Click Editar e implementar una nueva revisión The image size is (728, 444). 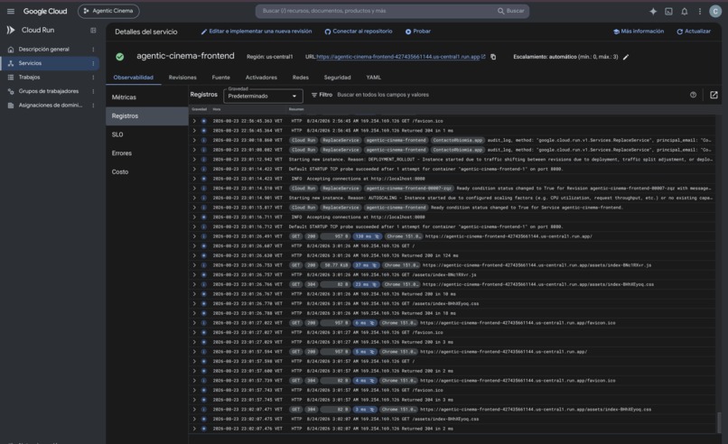pyautogui.click(x=257, y=32)
